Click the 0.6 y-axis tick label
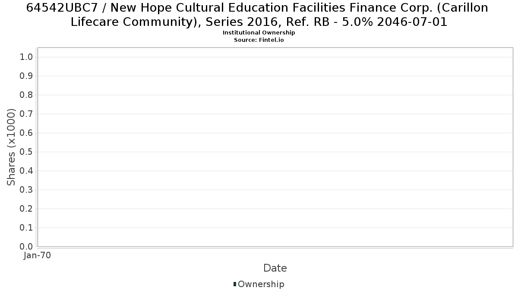518x291 pixels. pyautogui.click(x=27, y=133)
